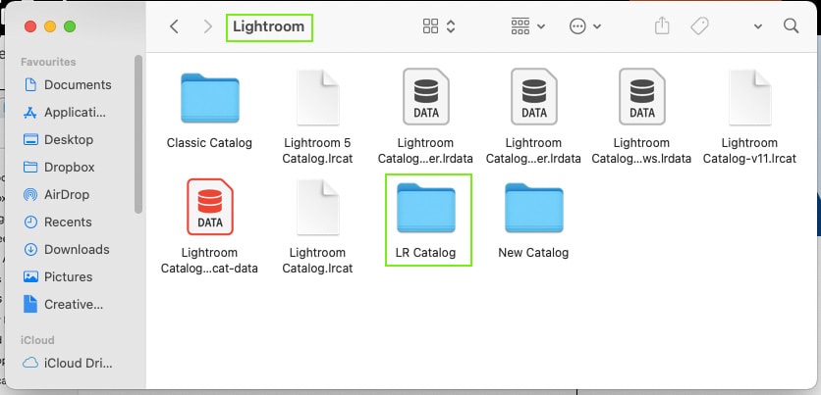The image size is (821, 395).
Task: Select the New Catalog folder
Action: click(x=533, y=208)
